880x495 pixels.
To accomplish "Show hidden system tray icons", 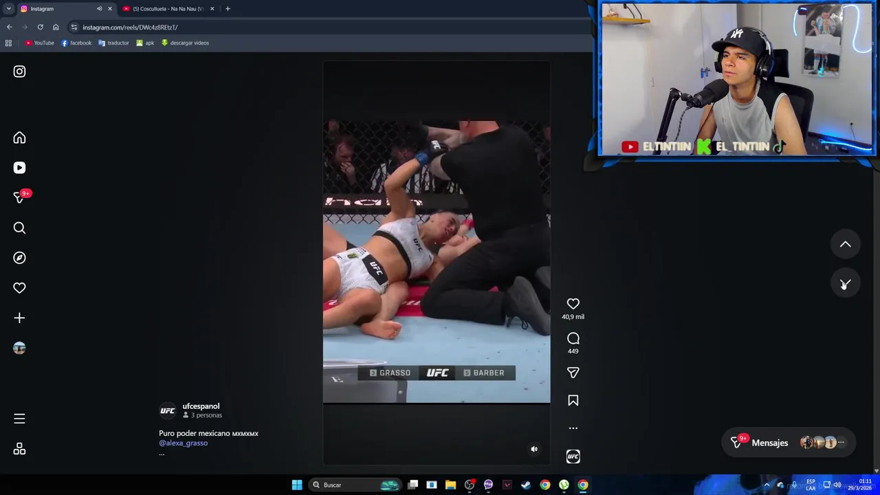I will tap(767, 485).
